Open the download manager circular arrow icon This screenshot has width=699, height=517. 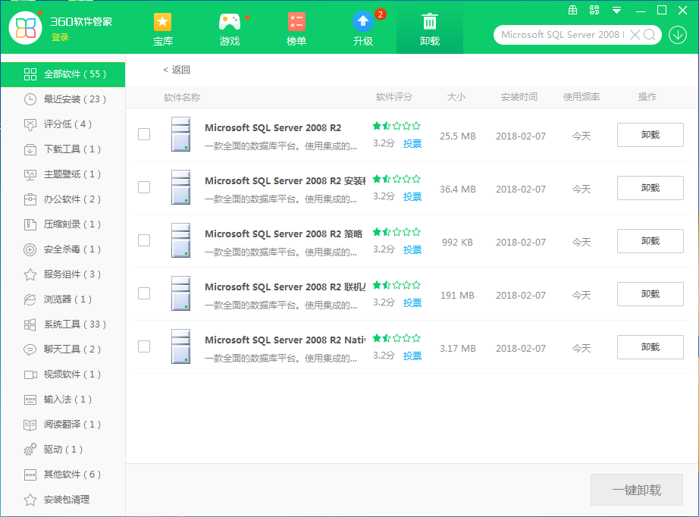coord(677,34)
